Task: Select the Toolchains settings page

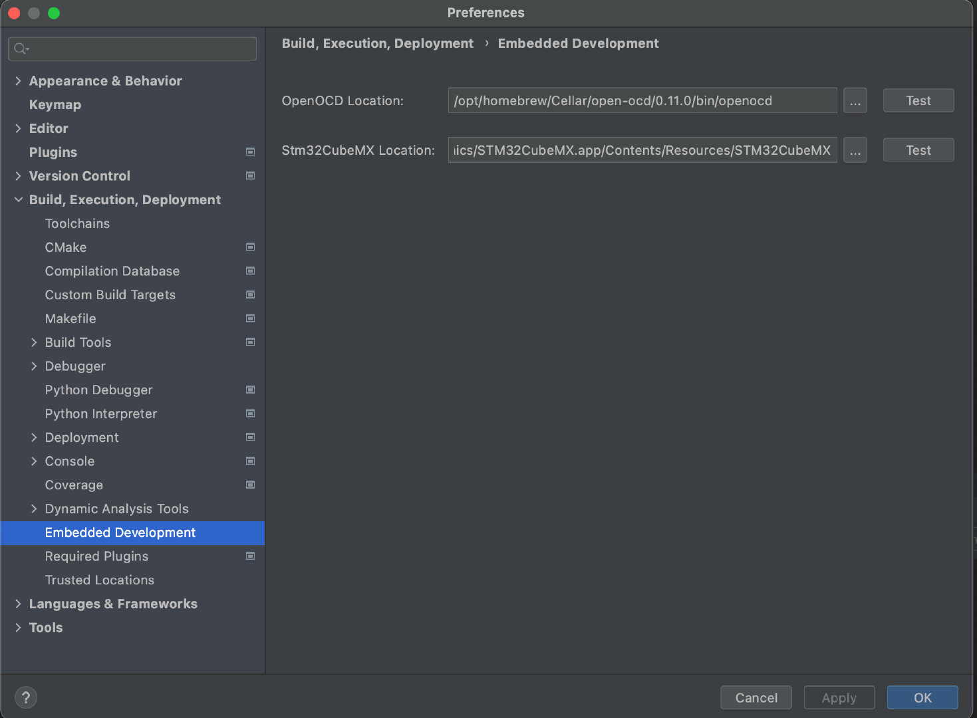Action: click(77, 223)
